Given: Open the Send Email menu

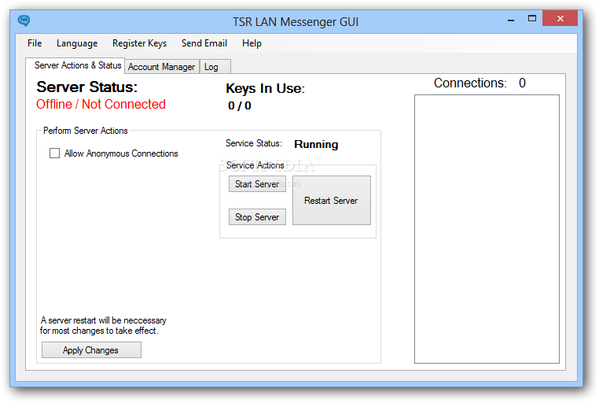Looking at the screenshot, I should pyautogui.click(x=204, y=43).
